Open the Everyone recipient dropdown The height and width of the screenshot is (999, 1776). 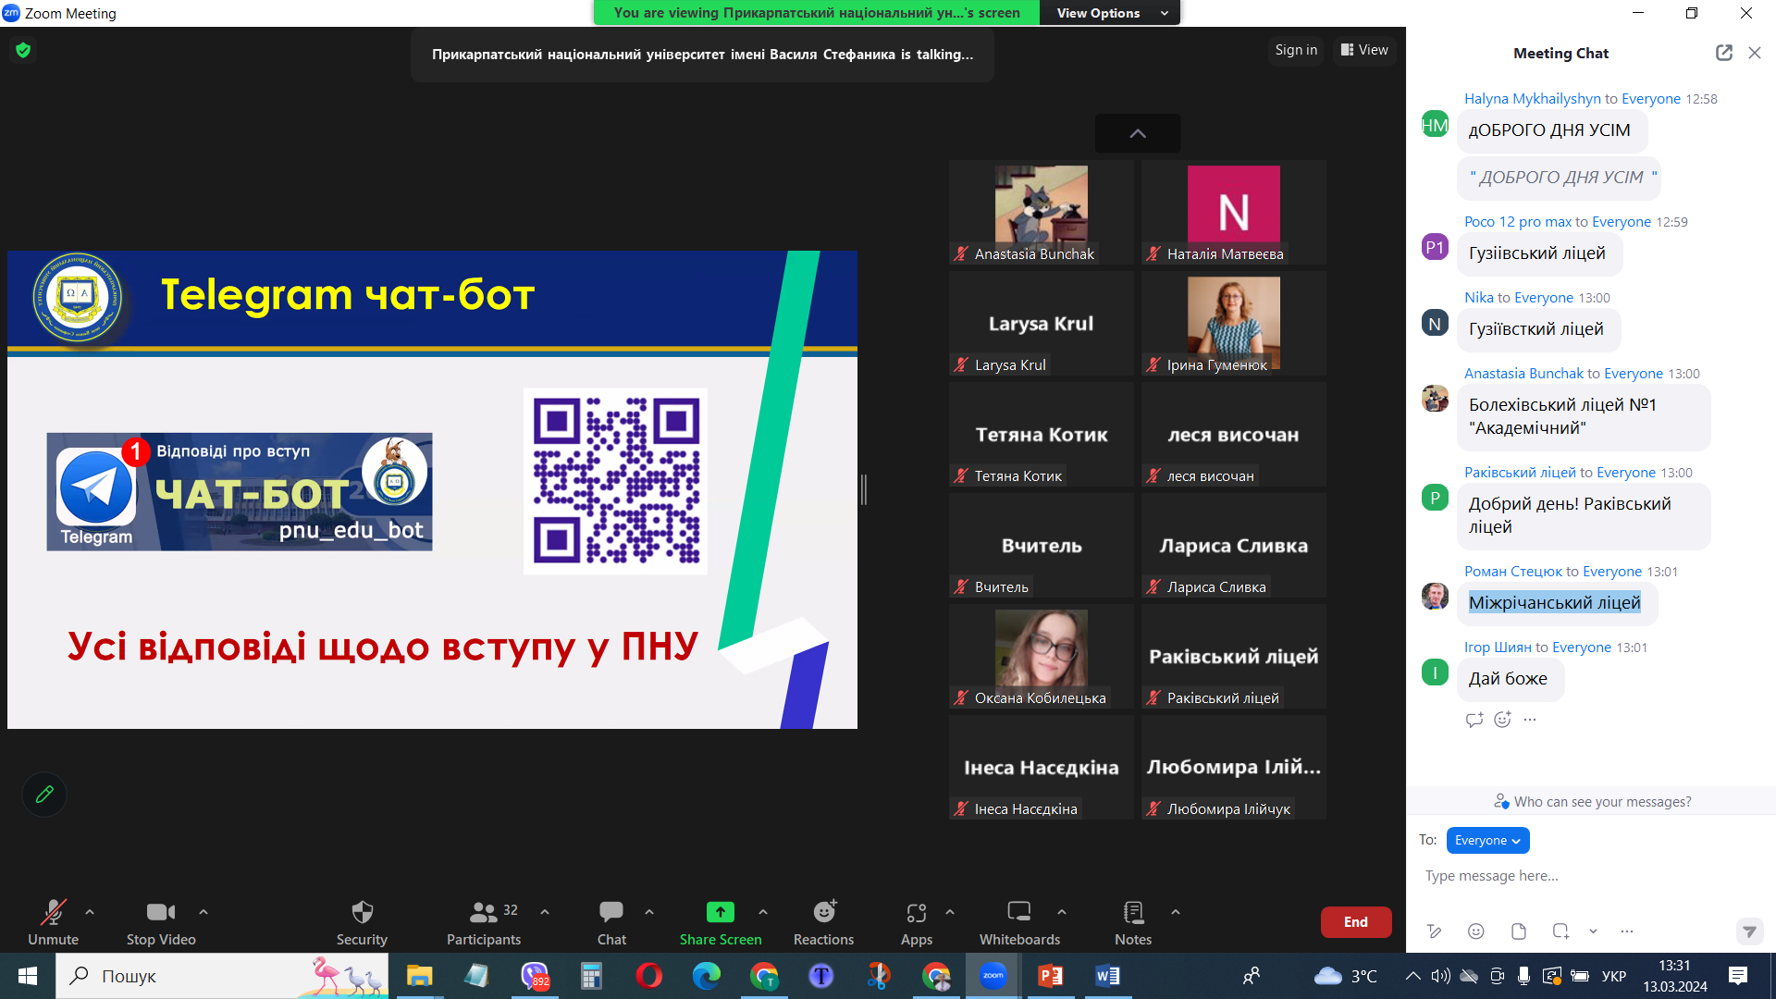[x=1487, y=840]
